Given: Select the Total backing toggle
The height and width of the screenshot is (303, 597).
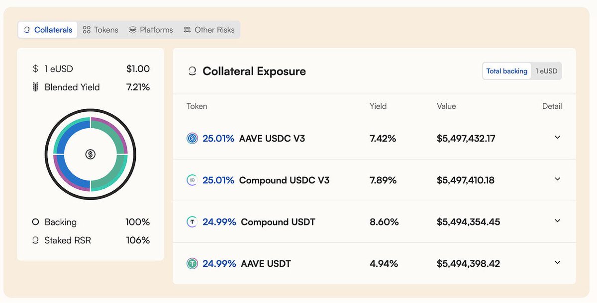Looking at the screenshot, I should click(506, 71).
